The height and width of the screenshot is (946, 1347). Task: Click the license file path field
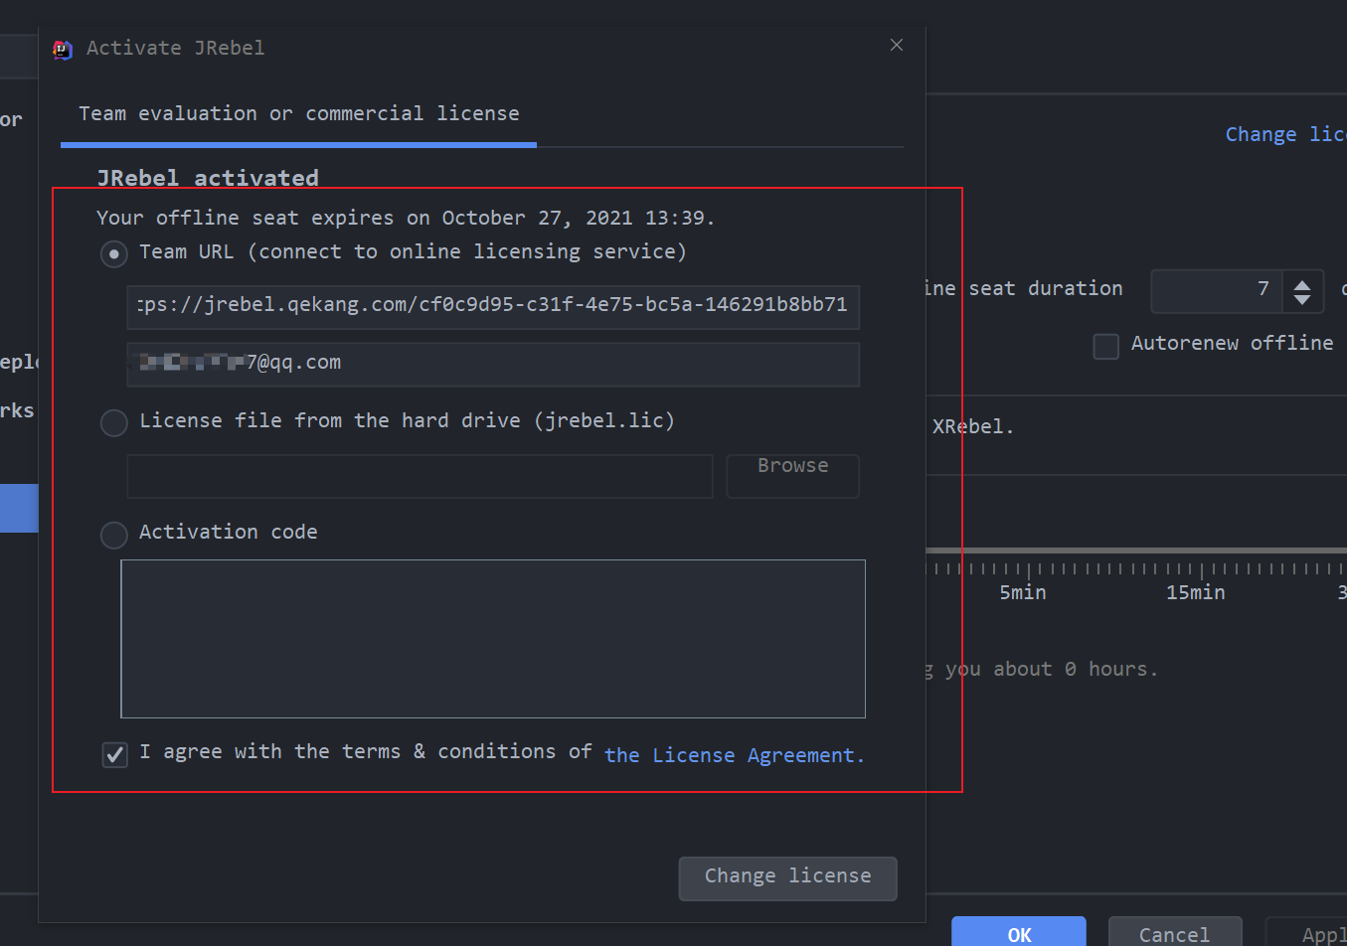coord(420,476)
